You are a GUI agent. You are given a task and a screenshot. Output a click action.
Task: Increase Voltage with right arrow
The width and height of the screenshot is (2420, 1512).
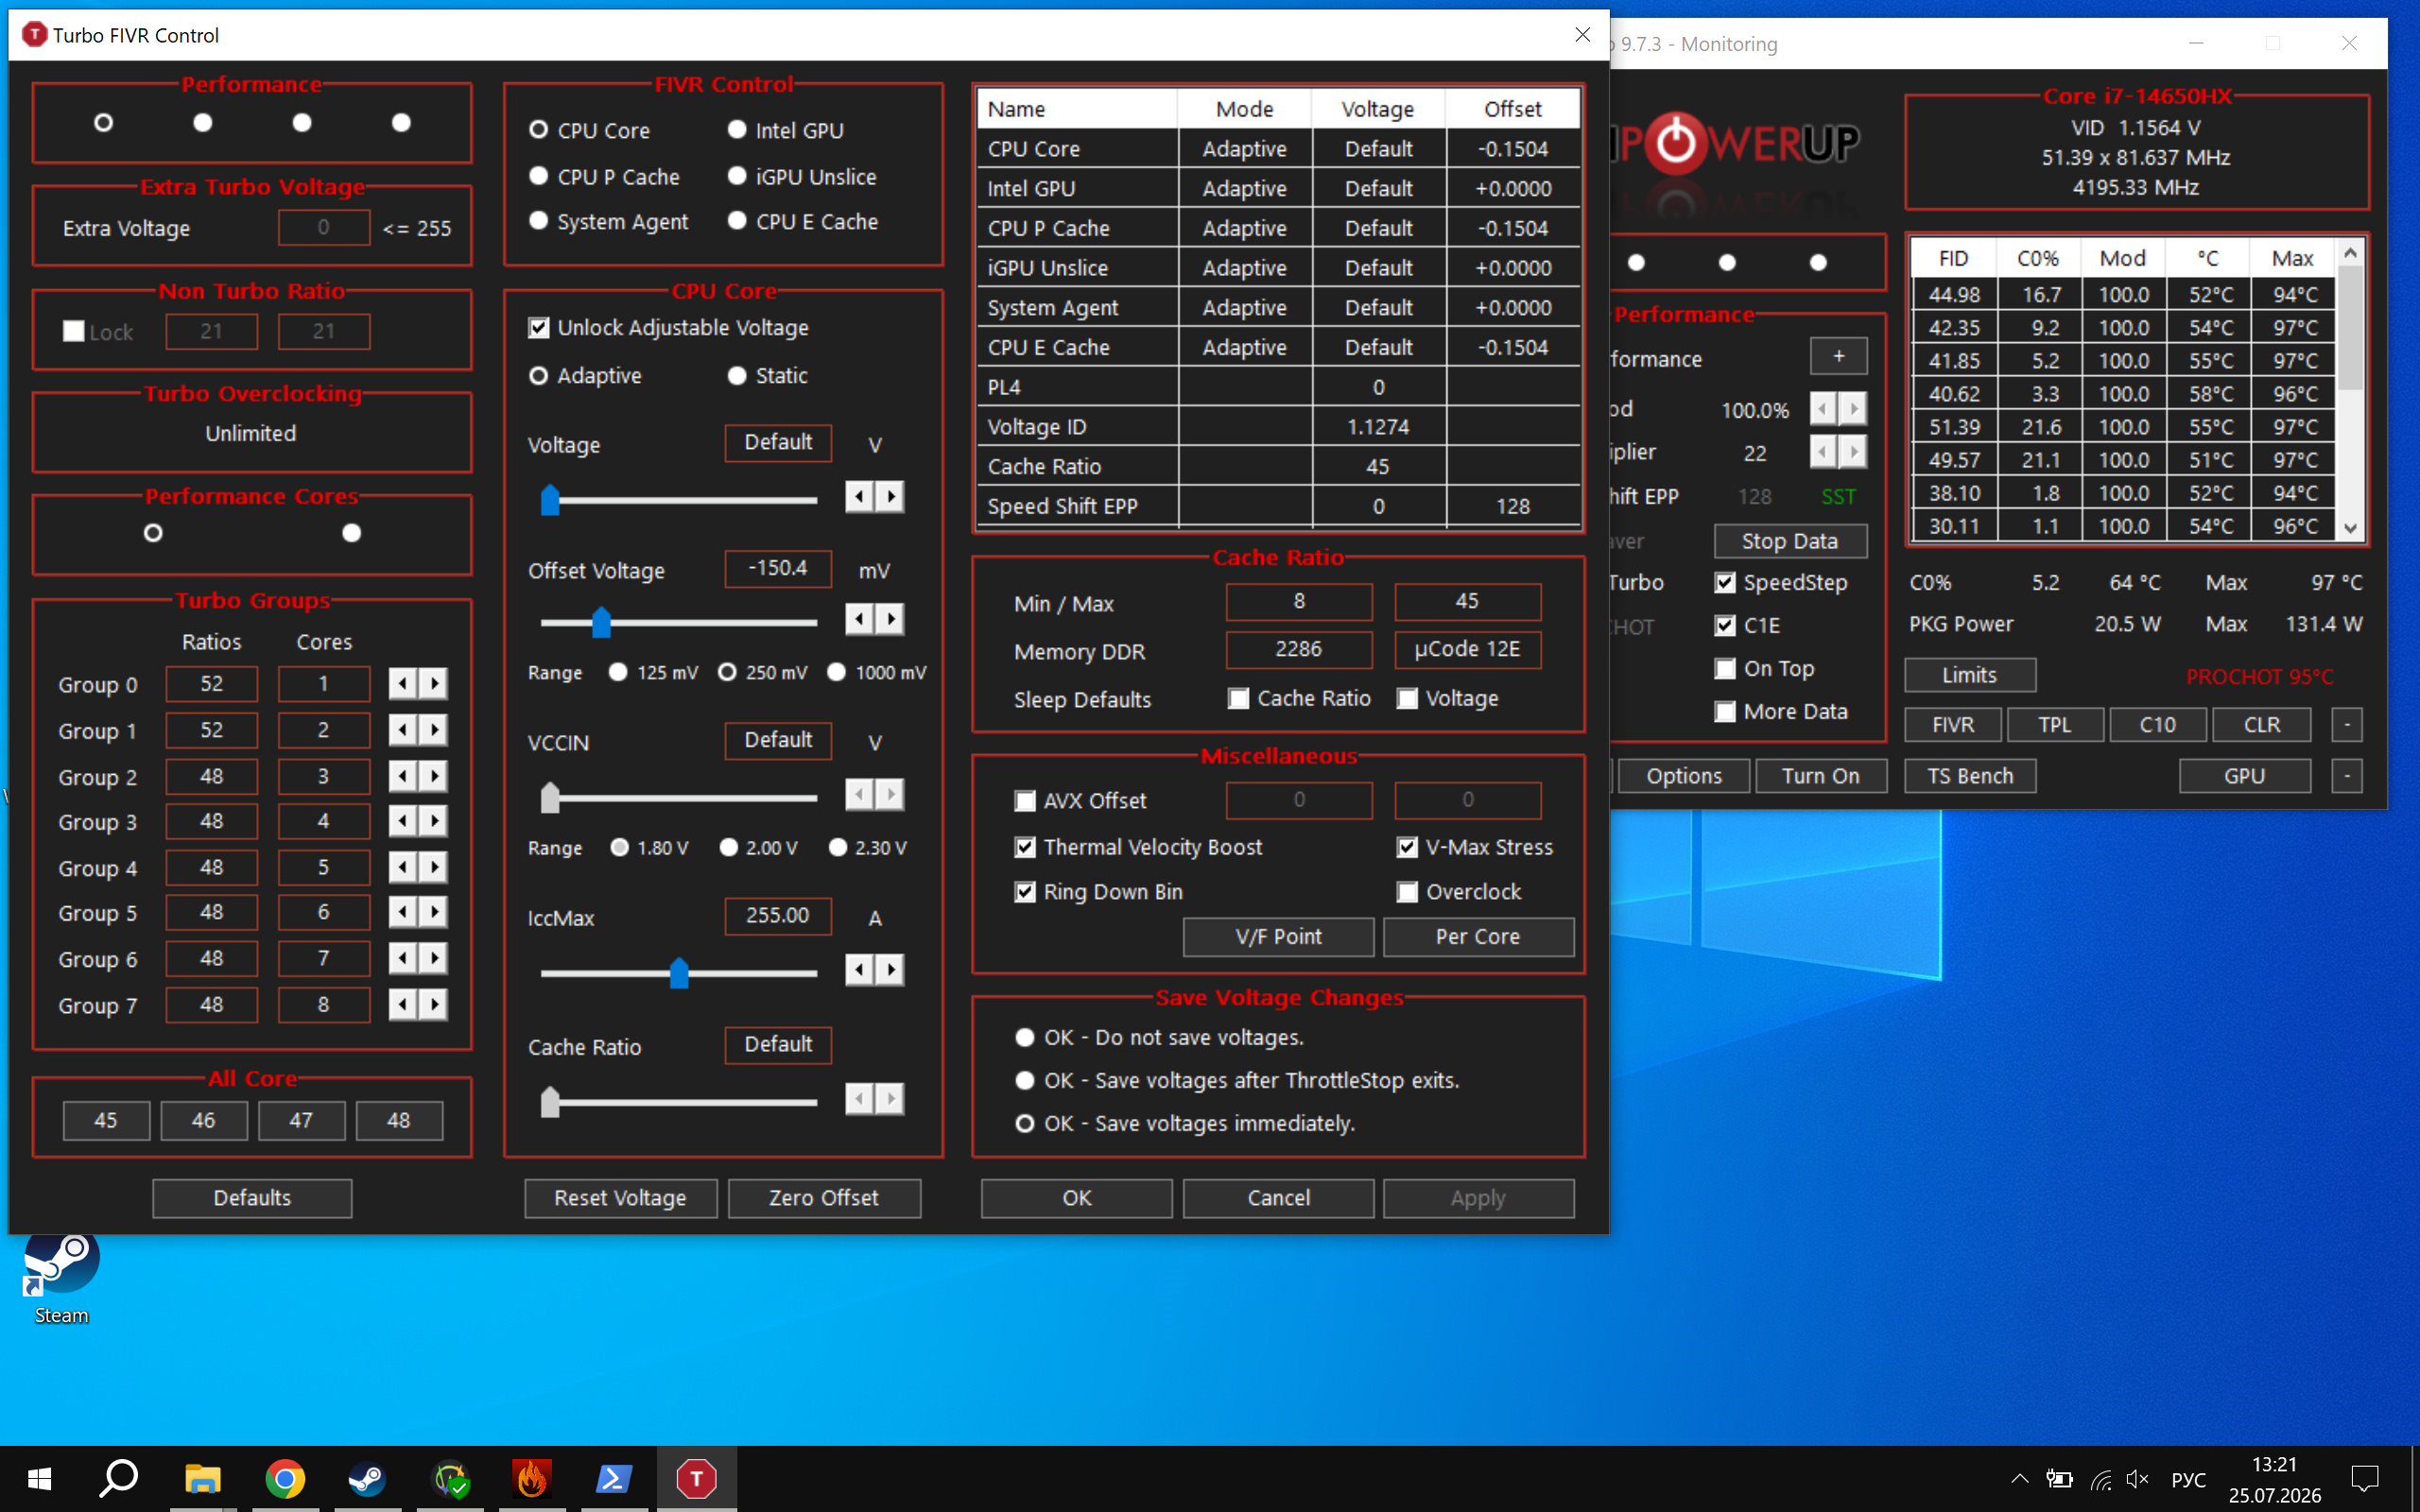(x=891, y=497)
